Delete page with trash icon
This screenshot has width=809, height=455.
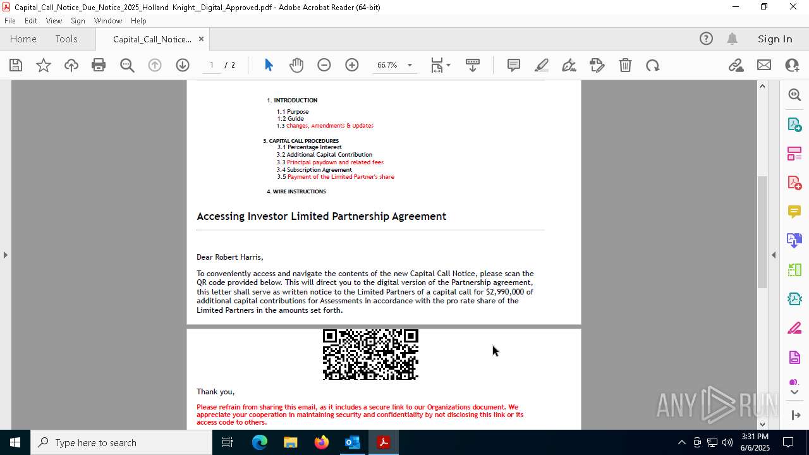click(x=625, y=65)
